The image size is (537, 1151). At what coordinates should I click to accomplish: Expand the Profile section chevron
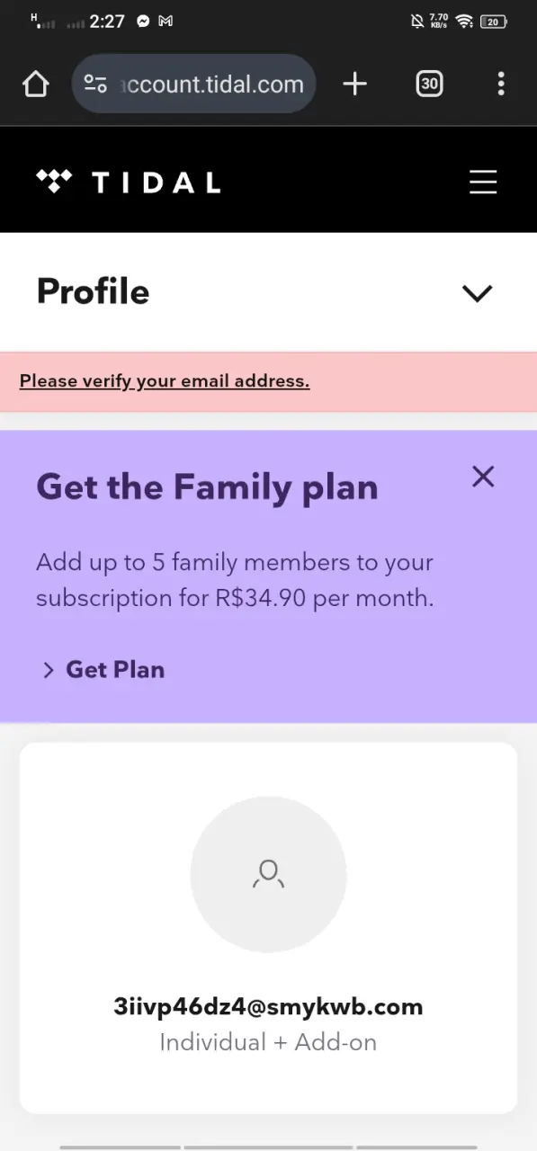pos(477,293)
